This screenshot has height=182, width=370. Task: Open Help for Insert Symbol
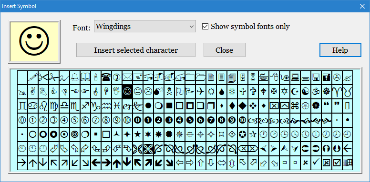(340, 50)
